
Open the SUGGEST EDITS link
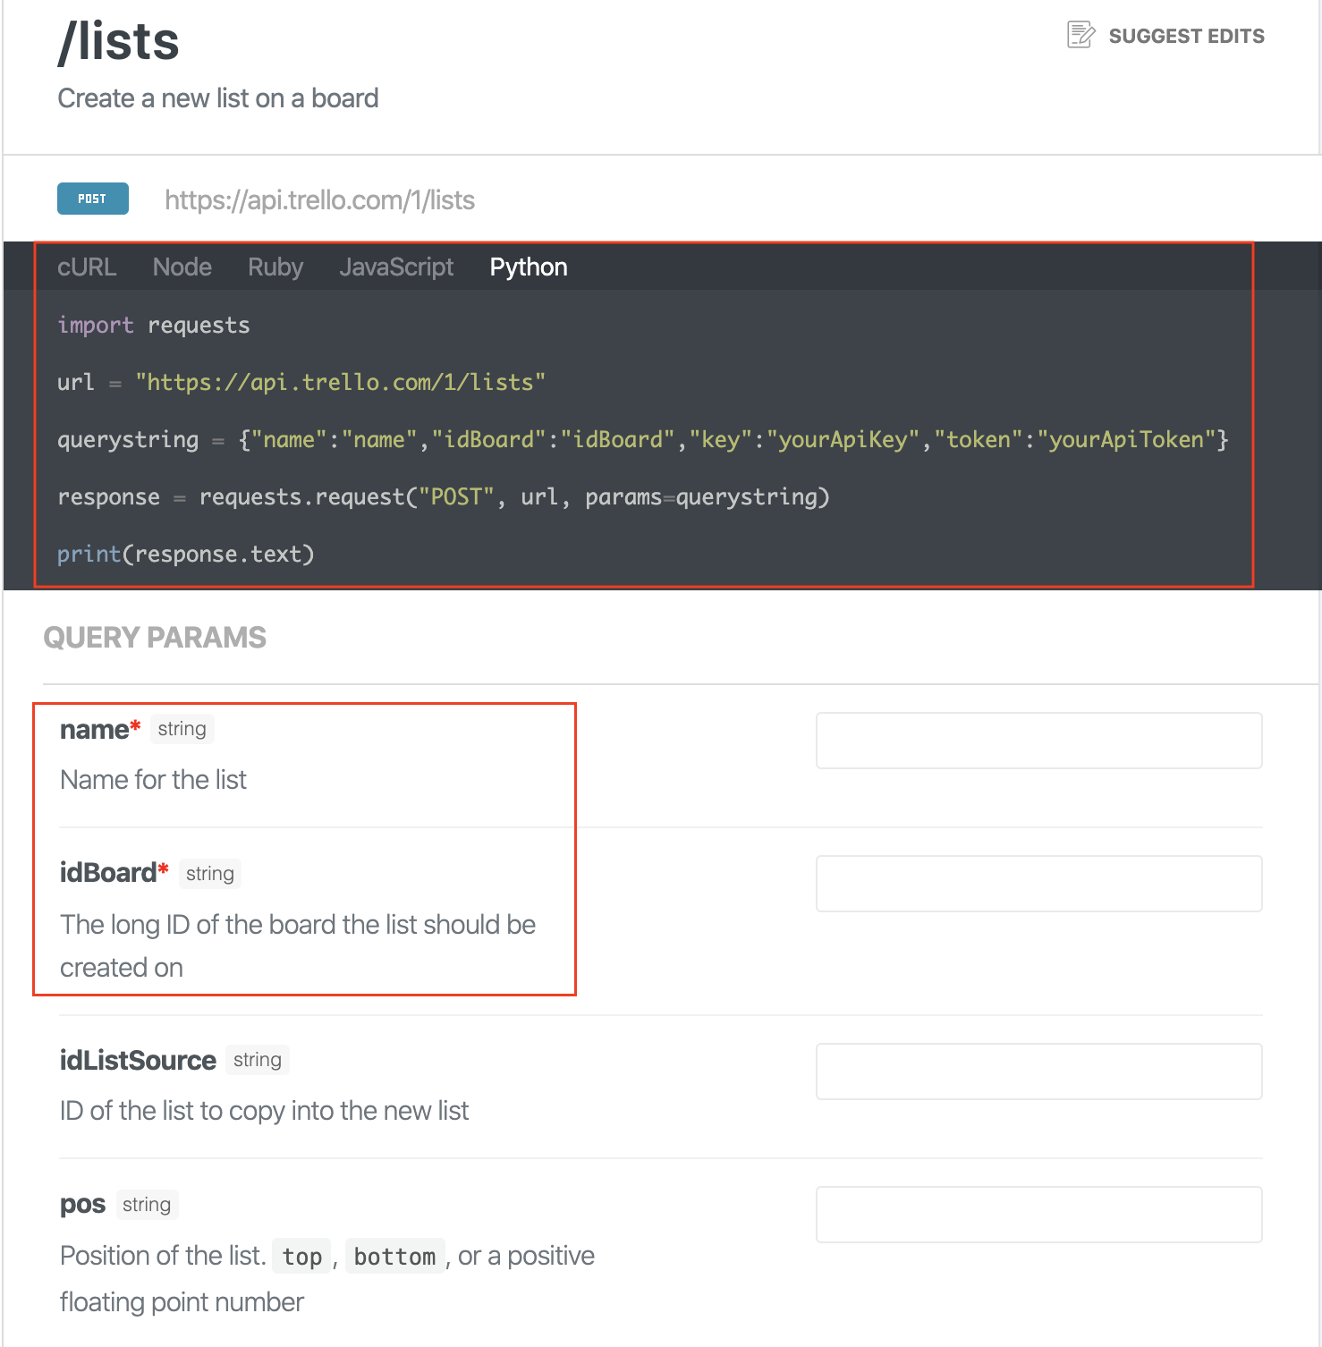point(1186,36)
